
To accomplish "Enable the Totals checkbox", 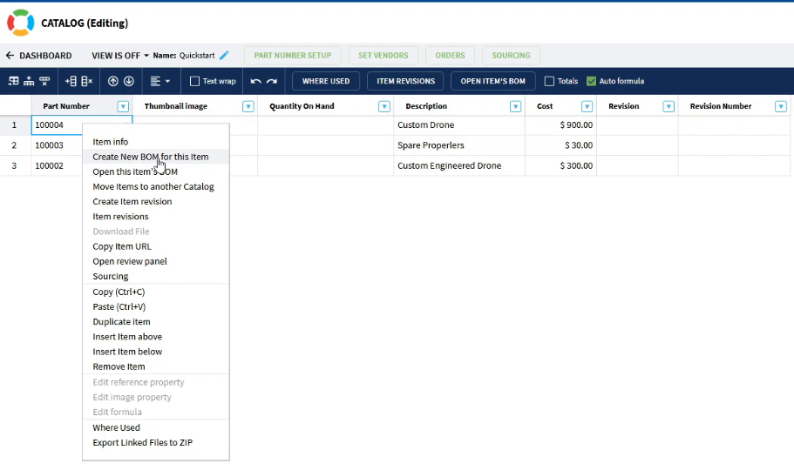I will [549, 81].
